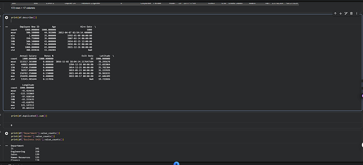
Task: Select Longitude std value 85.681119
Action: [x=28, y=108]
